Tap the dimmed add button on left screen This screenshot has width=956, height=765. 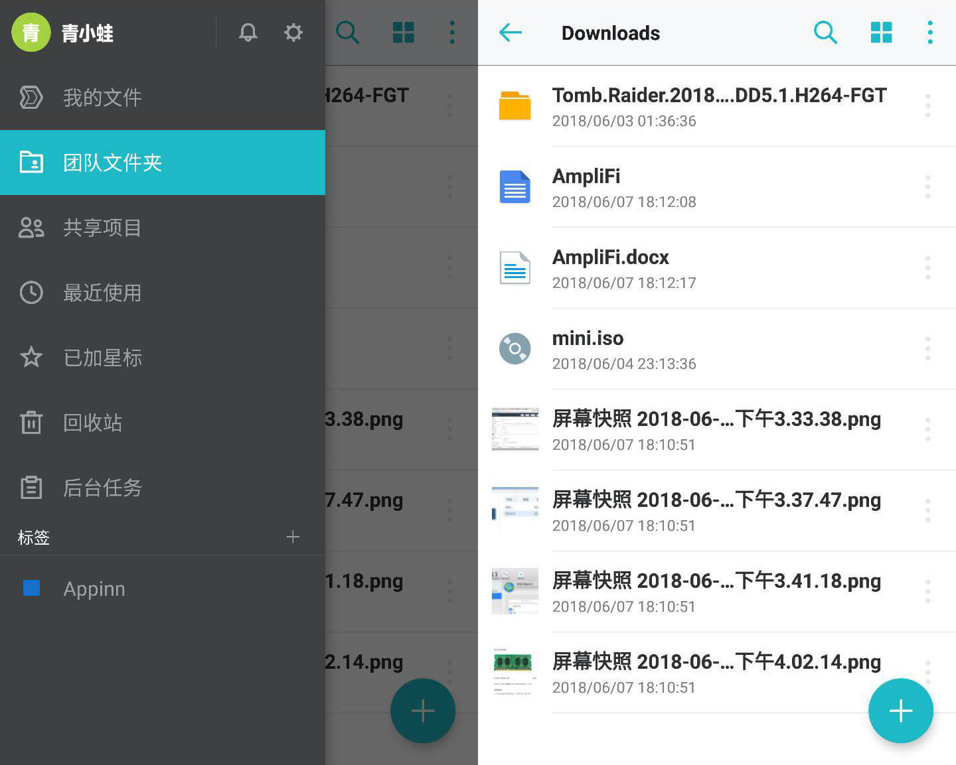click(x=423, y=711)
